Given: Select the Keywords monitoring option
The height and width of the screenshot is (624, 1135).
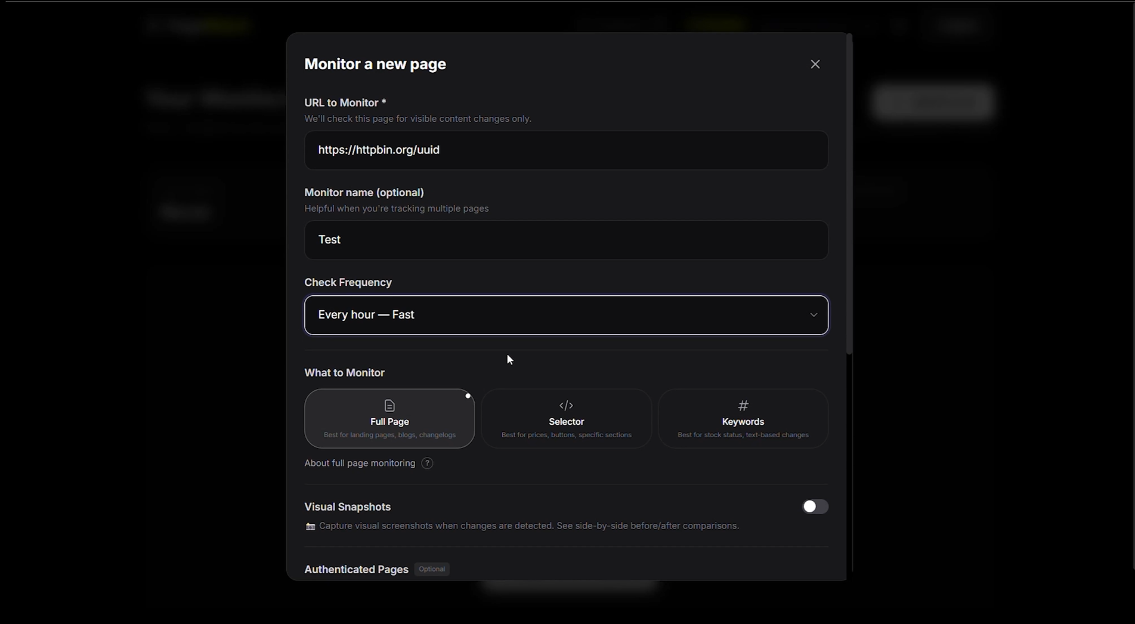Looking at the screenshot, I should tap(743, 419).
